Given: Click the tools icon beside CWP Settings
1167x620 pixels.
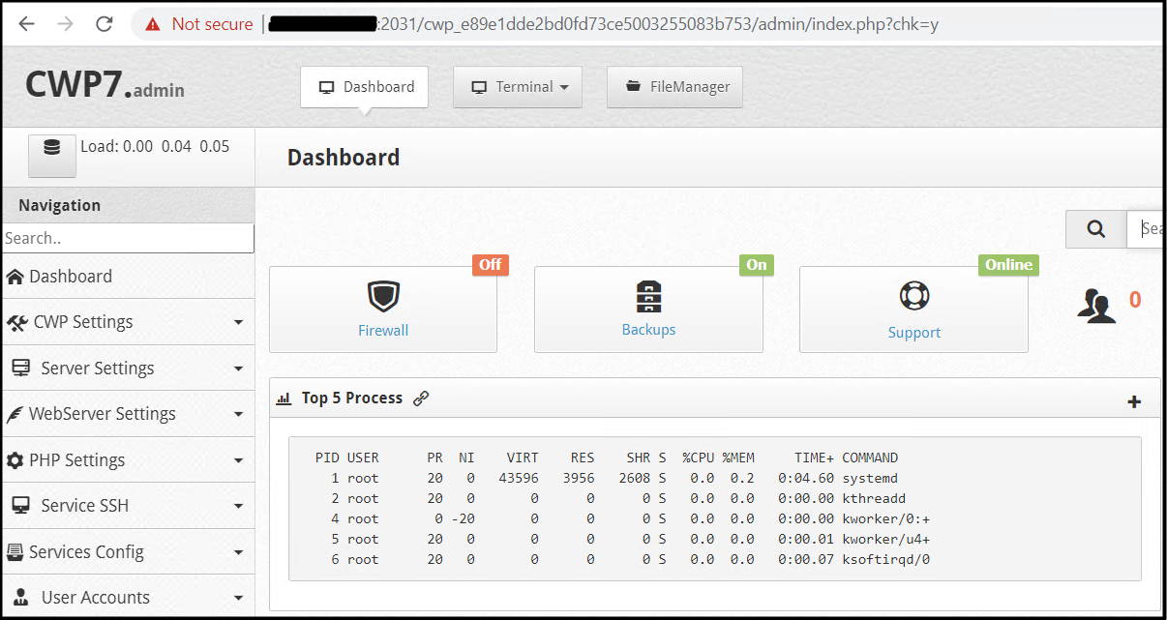Looking at the screenshot, I should coord(16,322).
